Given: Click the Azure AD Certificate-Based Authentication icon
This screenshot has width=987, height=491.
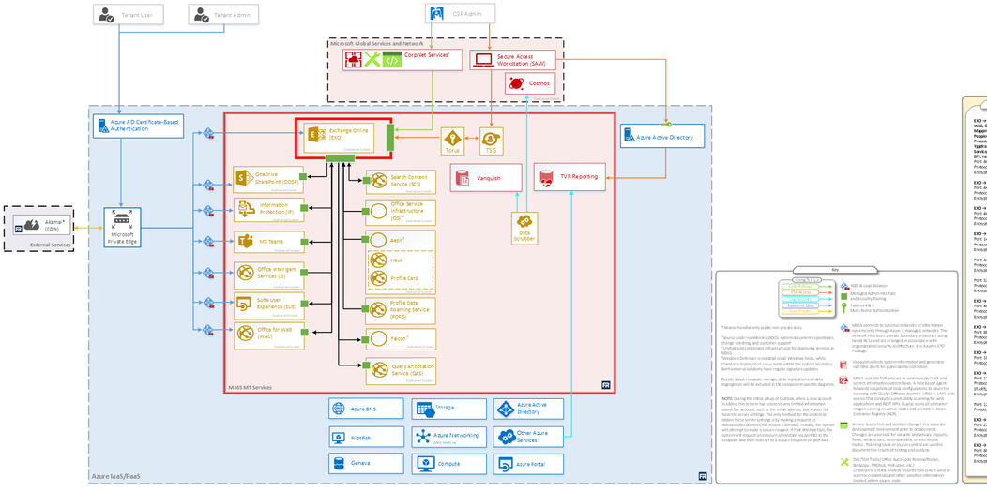Looking at the screenshot, I should [x=102, y=126].
